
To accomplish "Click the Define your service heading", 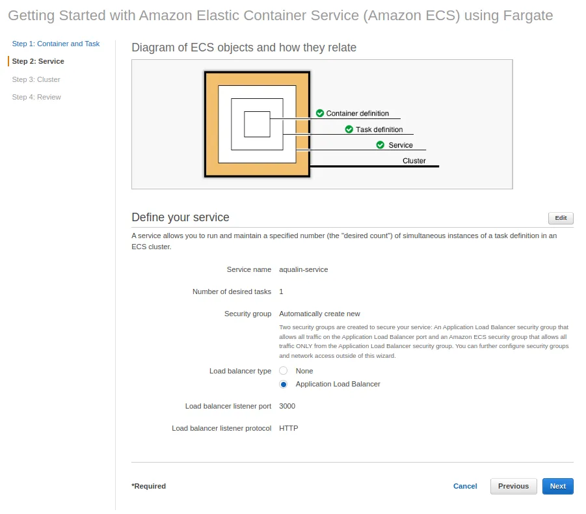I will (180, 217).
